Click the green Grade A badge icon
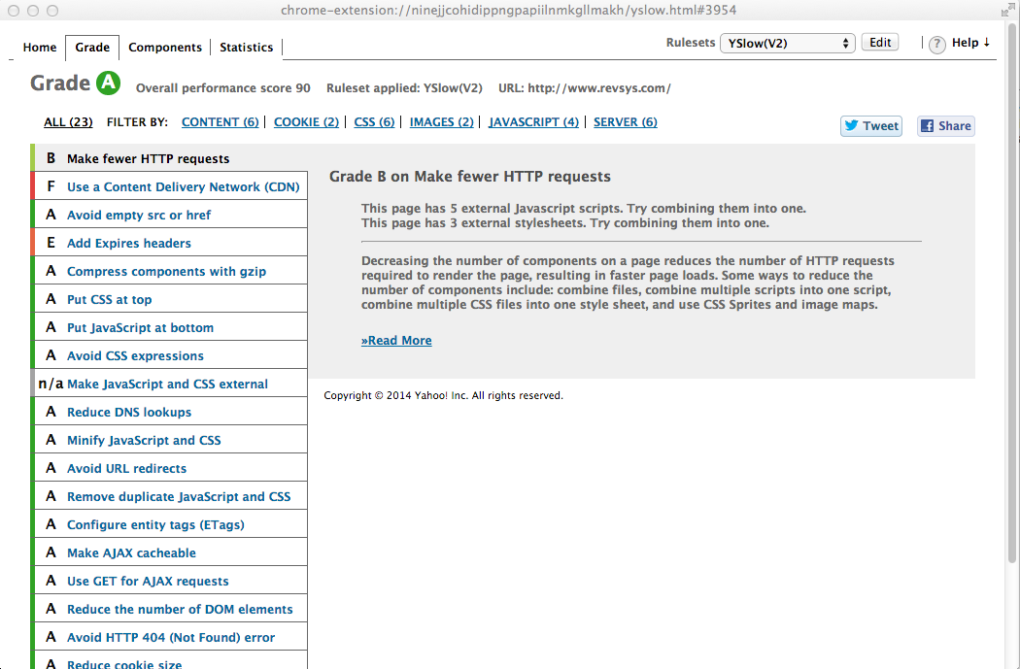The height and width of the screenshot is (669, 1020). (105, 83)
